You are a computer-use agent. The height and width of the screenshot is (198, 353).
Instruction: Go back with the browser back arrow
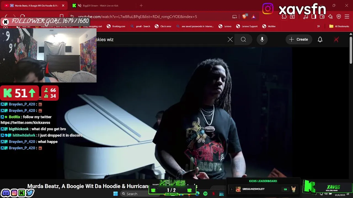click(6, 16)
